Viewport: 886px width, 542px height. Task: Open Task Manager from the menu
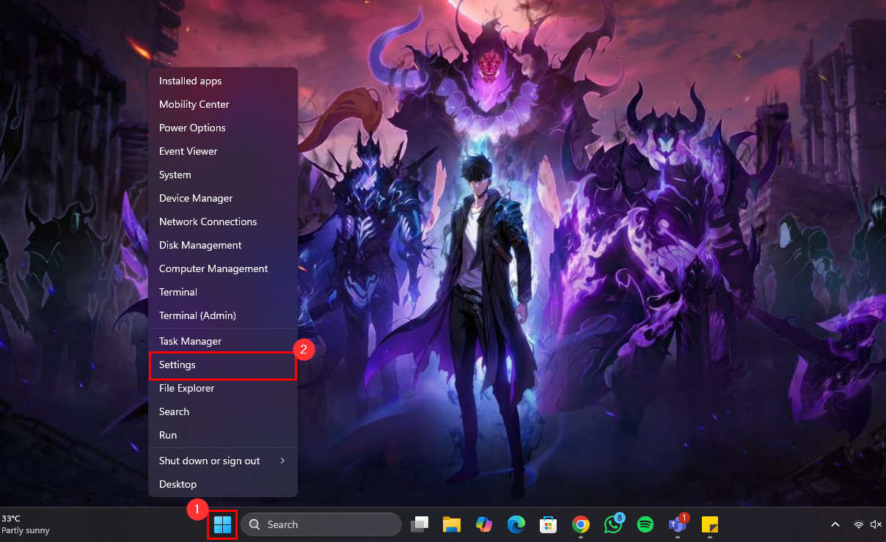coord(190,341)
